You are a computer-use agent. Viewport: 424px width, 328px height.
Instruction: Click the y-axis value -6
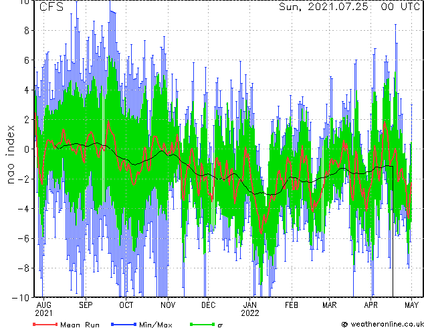point(23,238)
